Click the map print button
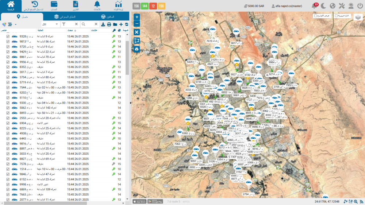Viewport: 365px width, 205px height. point(137,49)
